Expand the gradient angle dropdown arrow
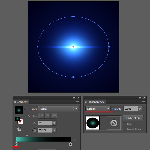The width and height of the screenshot is (150, 150). [x=54, y=123]
